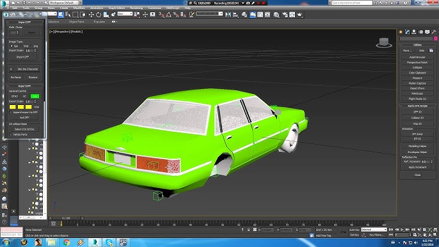
Task: Click the search keyword input field
Action: click(352, 3)
